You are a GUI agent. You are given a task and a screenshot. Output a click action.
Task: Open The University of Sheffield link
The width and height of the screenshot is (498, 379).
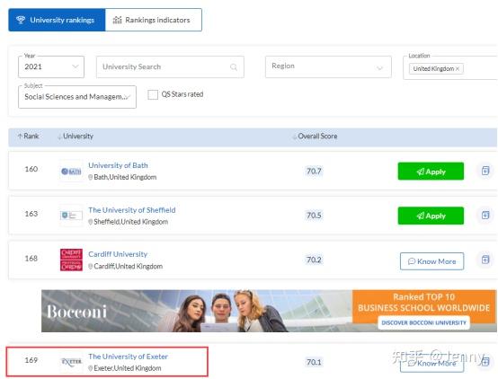(132, 210)
